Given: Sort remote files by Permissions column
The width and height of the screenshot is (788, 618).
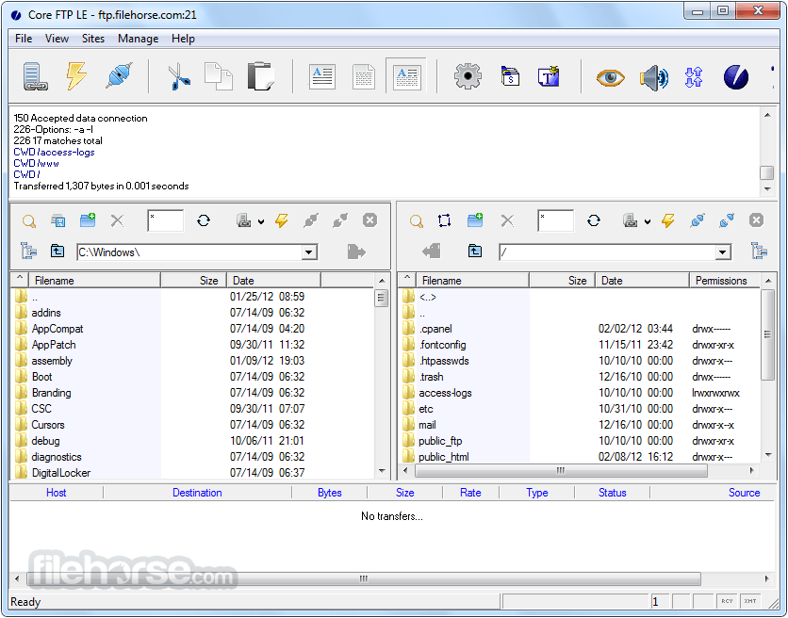Looking at the screenshot, I should coord(725,281).
